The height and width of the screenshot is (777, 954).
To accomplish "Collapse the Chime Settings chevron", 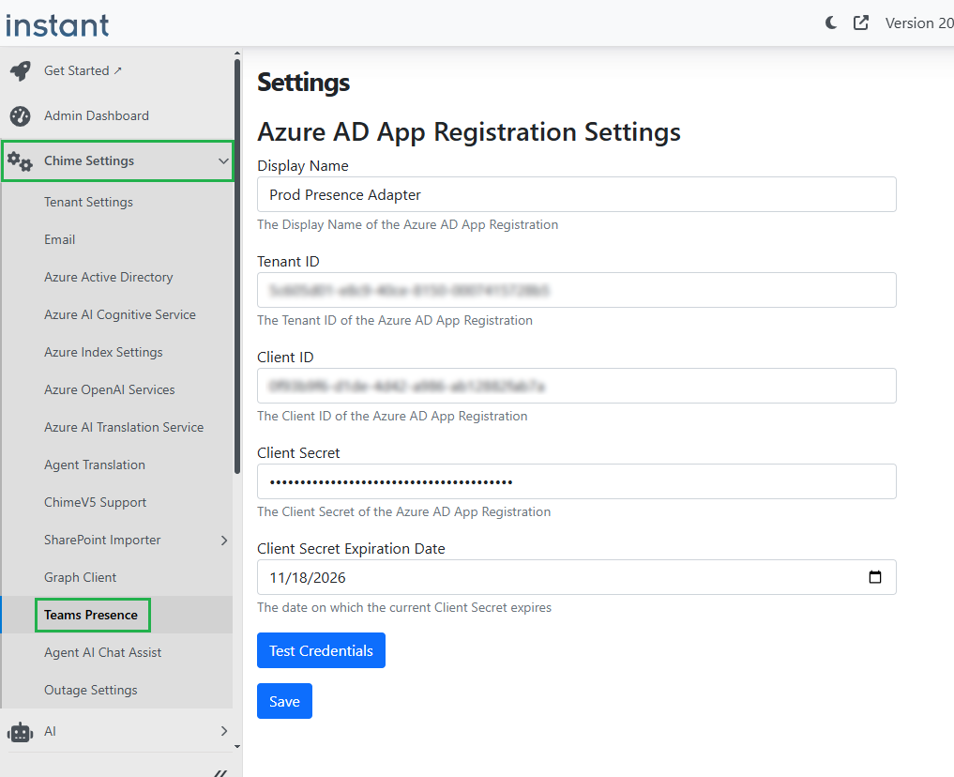I will (x=223, y=161).
